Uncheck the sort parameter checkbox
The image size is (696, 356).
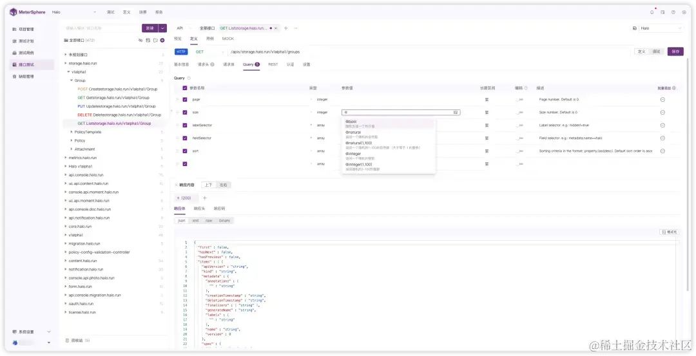(185, 151)
